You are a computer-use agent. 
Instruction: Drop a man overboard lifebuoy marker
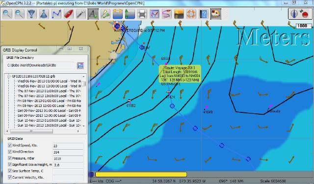tap(191, 14)
